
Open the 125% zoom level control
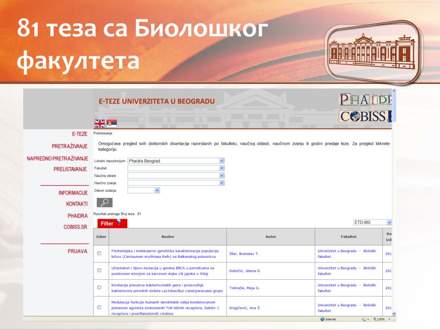379,319
